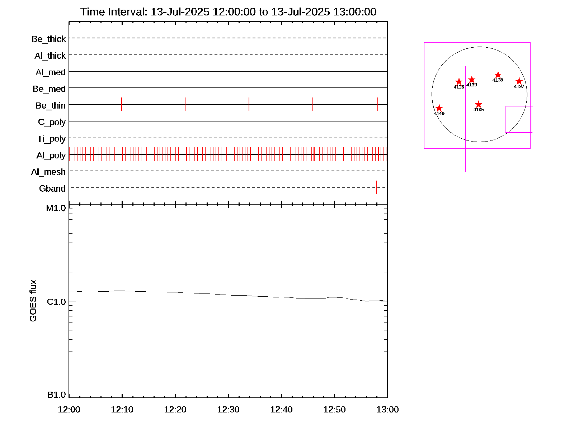
Task: Click the small magenta field-of-view box
Action: point(519,119)
